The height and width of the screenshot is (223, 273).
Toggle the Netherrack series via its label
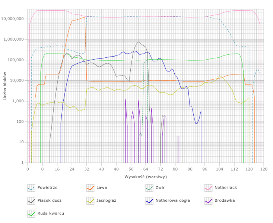226,187
